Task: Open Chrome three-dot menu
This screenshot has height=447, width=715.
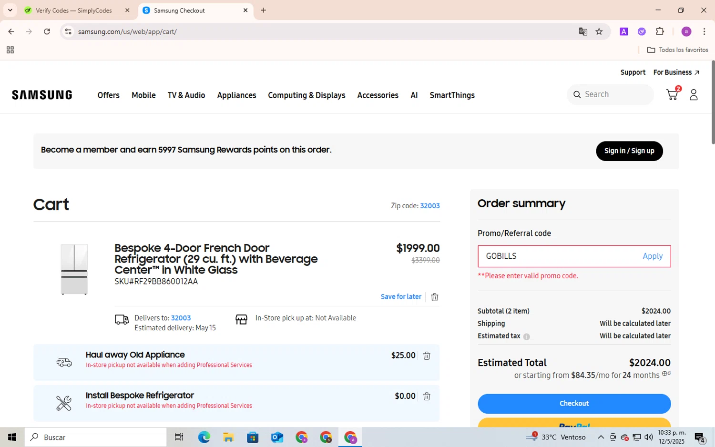Action: (x=704, y=31)
